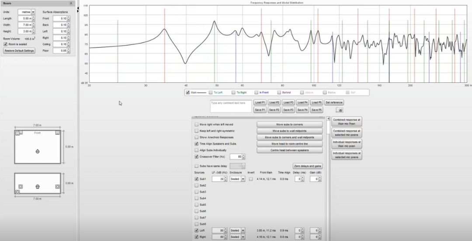472x241 pixels.
Task: Click Move head to room centre line
Action: tap(290, 144)
